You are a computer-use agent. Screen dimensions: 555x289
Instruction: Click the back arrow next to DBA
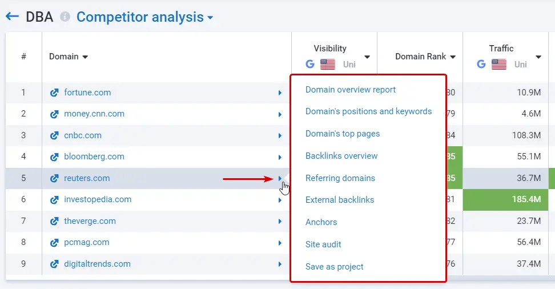12,17
